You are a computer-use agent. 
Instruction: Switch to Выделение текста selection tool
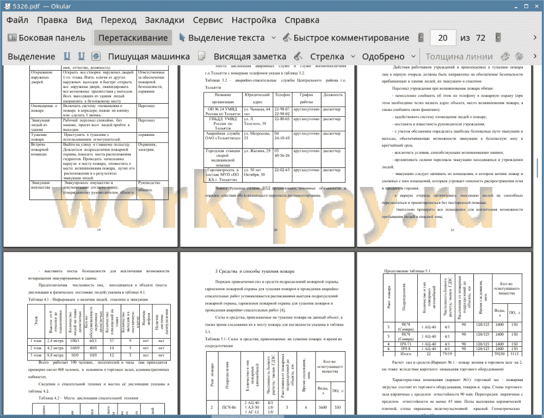pos(222,38)
